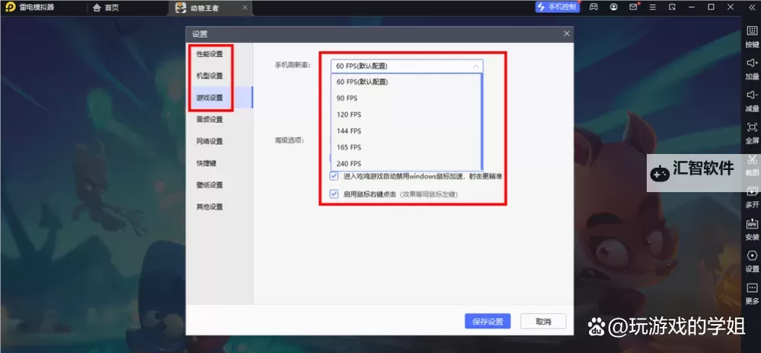Close the 动物王者 tab
761x353 pixels.
[245, 8]
